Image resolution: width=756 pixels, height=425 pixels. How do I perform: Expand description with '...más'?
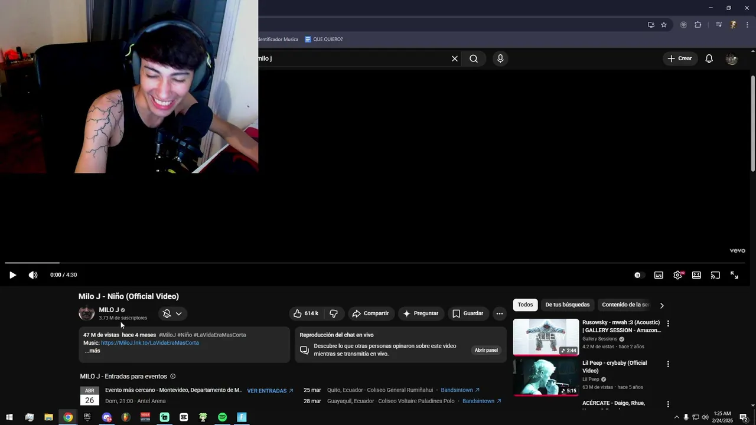(x=93, y=351)
